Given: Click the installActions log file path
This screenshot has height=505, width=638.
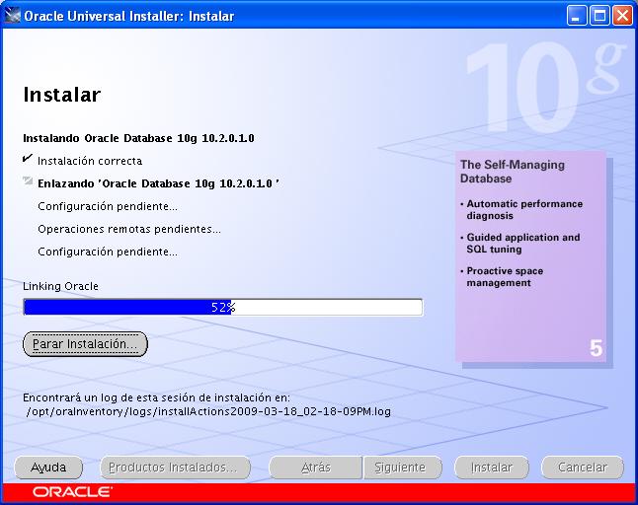Looking at the screenshot, I should point(208,412).
